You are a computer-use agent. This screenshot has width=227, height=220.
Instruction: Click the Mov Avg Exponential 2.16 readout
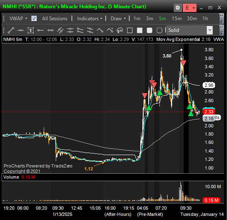[x=183, y=39]
